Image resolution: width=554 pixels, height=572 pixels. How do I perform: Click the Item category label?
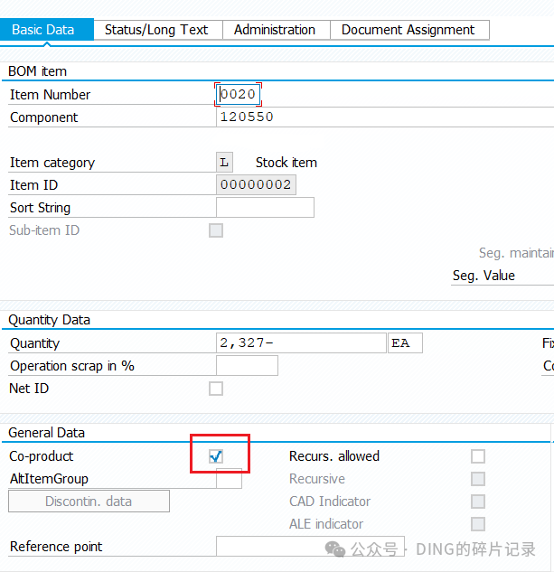[x=52, y=163]
